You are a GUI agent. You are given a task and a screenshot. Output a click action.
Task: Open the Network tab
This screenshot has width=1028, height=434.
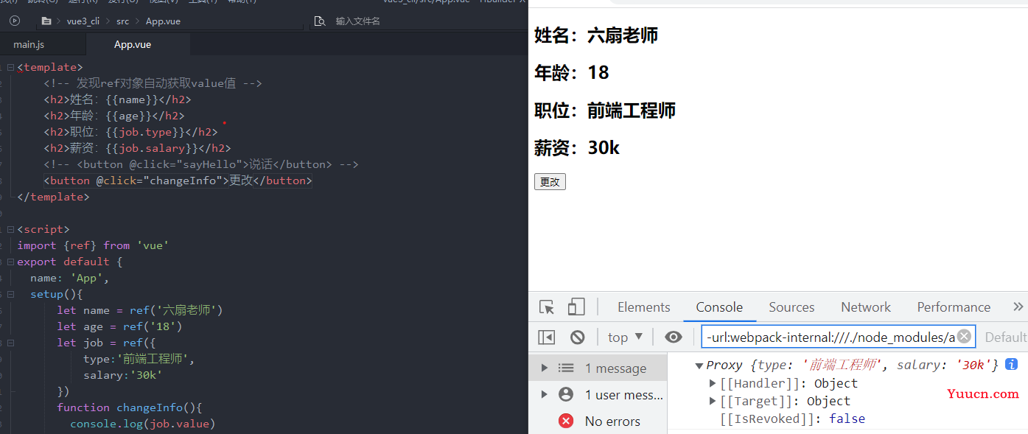(x=866, y=307)
